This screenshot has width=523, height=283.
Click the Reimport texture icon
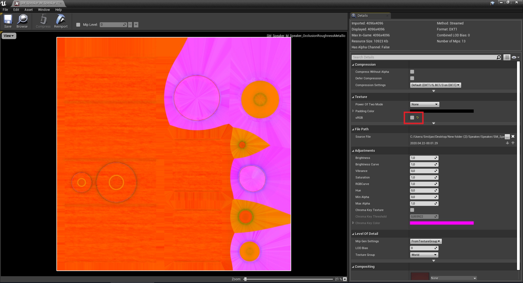pyautogui.click(x=61, y=21)
